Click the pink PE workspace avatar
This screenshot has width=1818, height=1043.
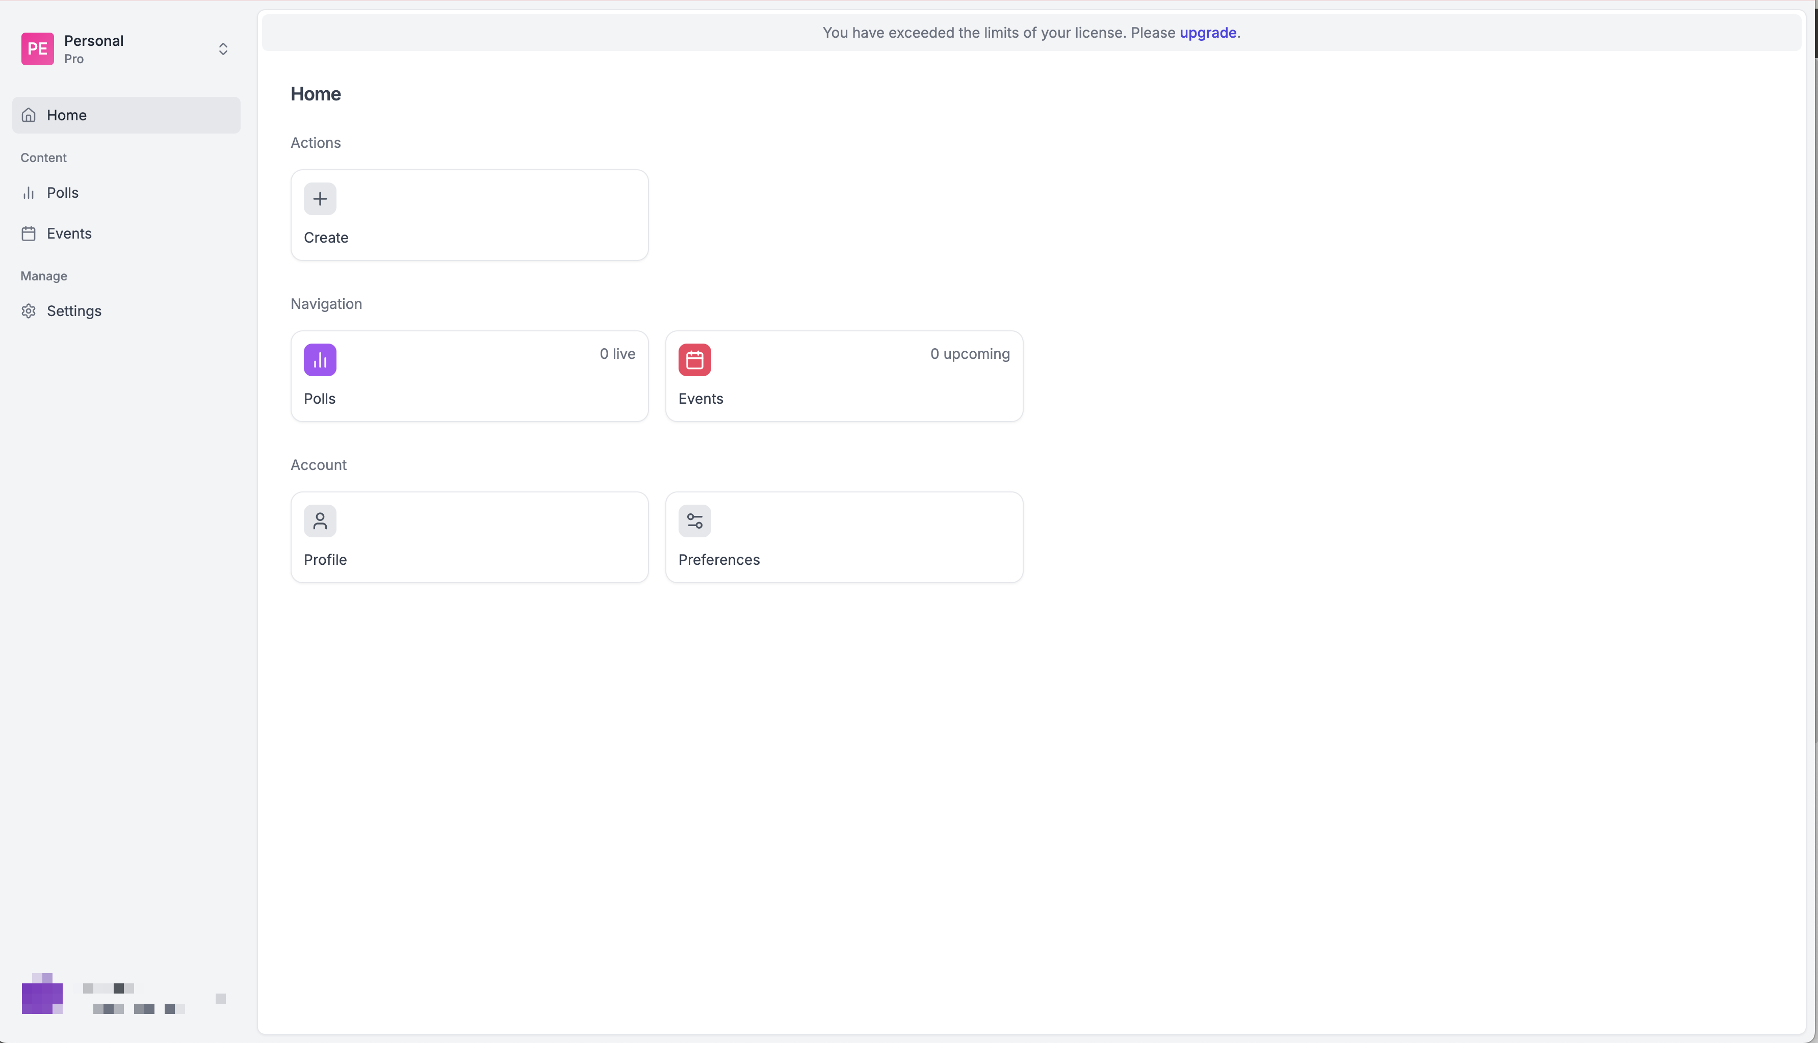(37, 48)
